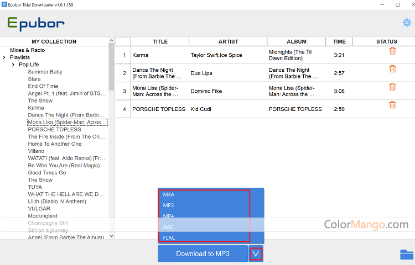Toggle format dropdown arrow beside Download button
Screen dimensions: 415x265
256,254
